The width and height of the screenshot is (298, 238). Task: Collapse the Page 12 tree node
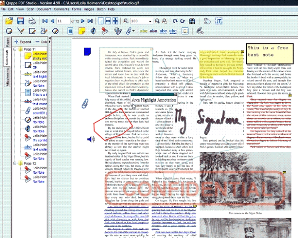click(15, 163)
